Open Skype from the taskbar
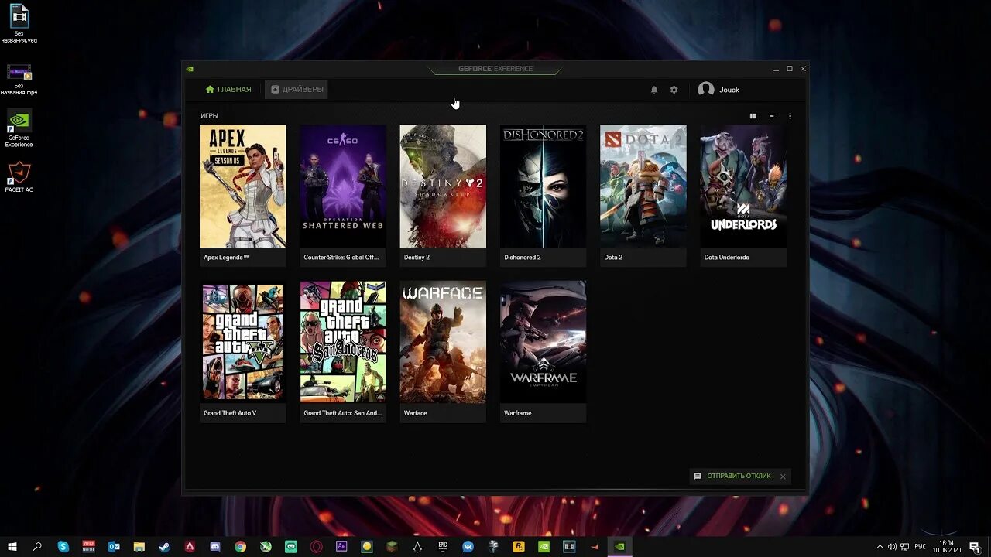The image size is (991, 557). click(x=63, y=546)
